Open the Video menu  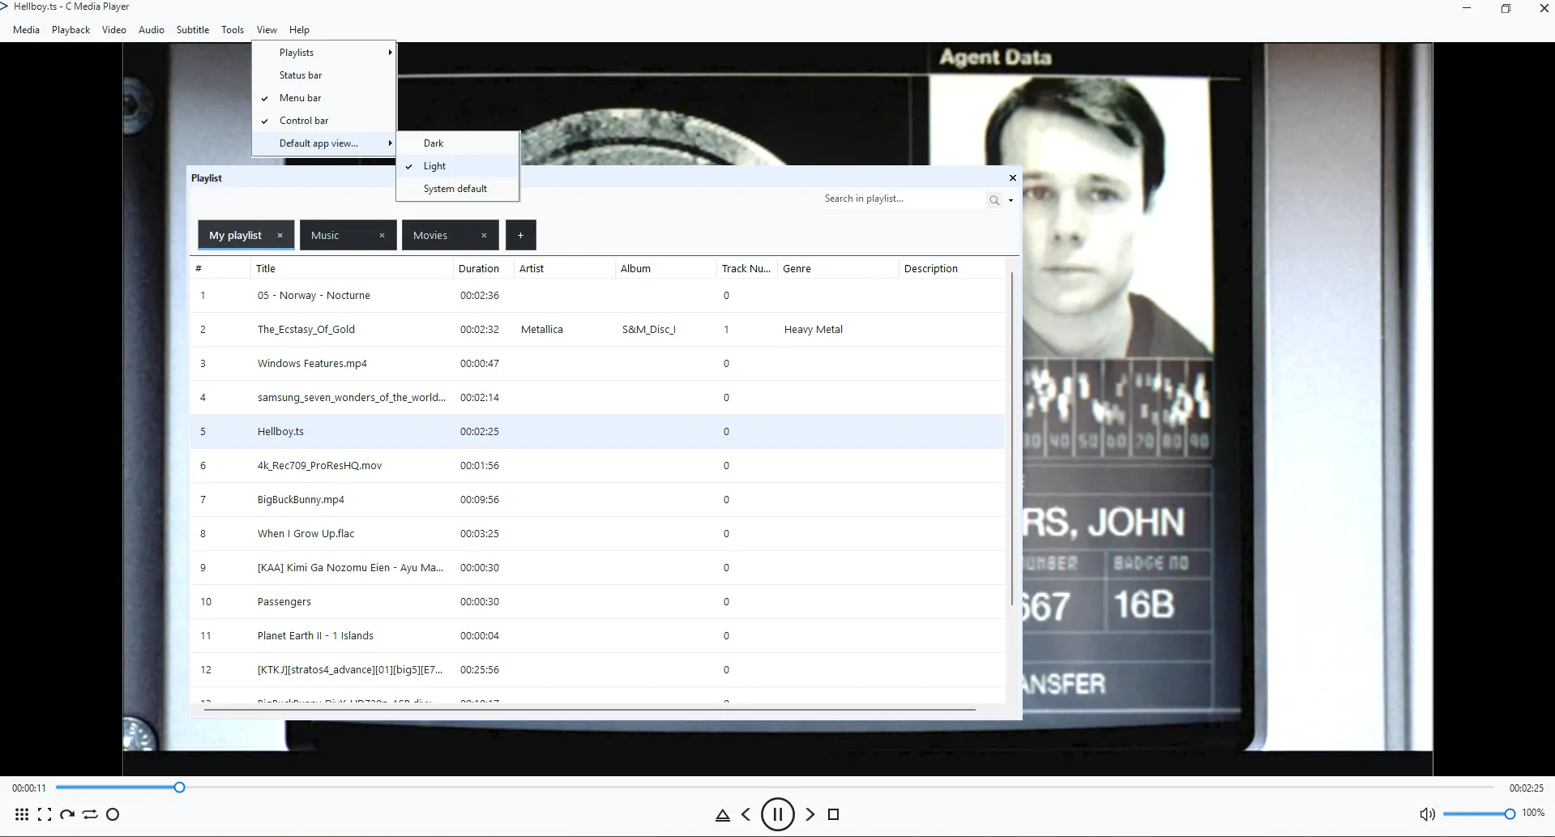pos(114,30)
